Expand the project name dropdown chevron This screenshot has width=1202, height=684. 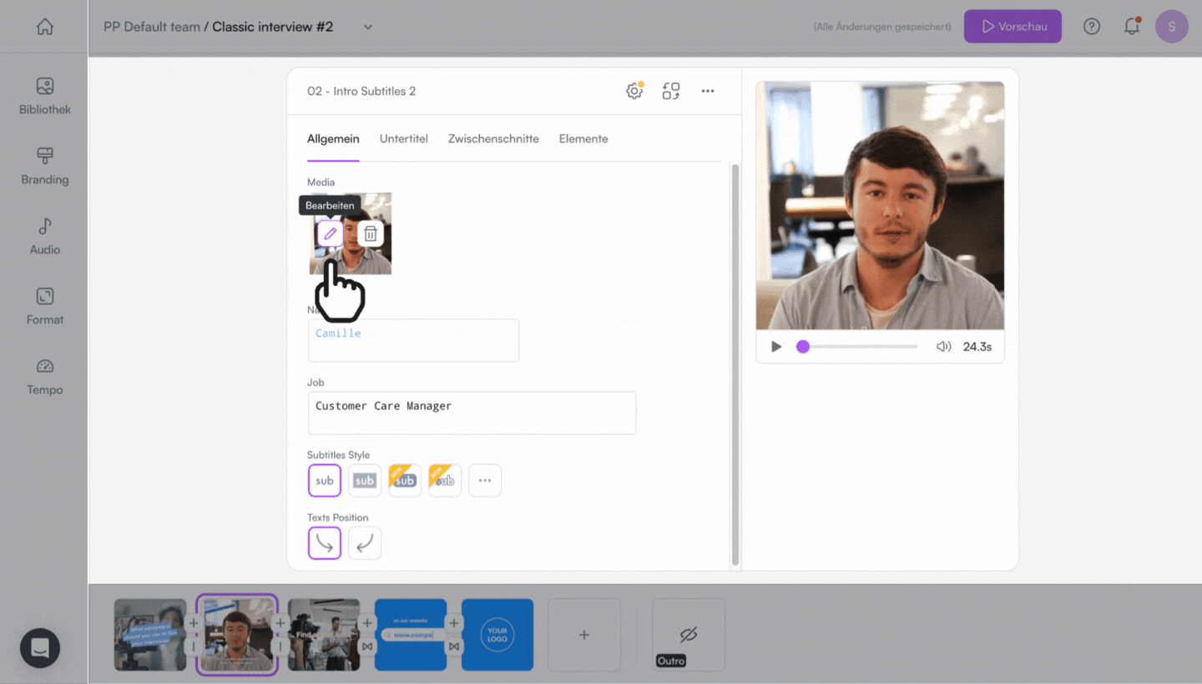pyautogui.click(x=368, y=27)
